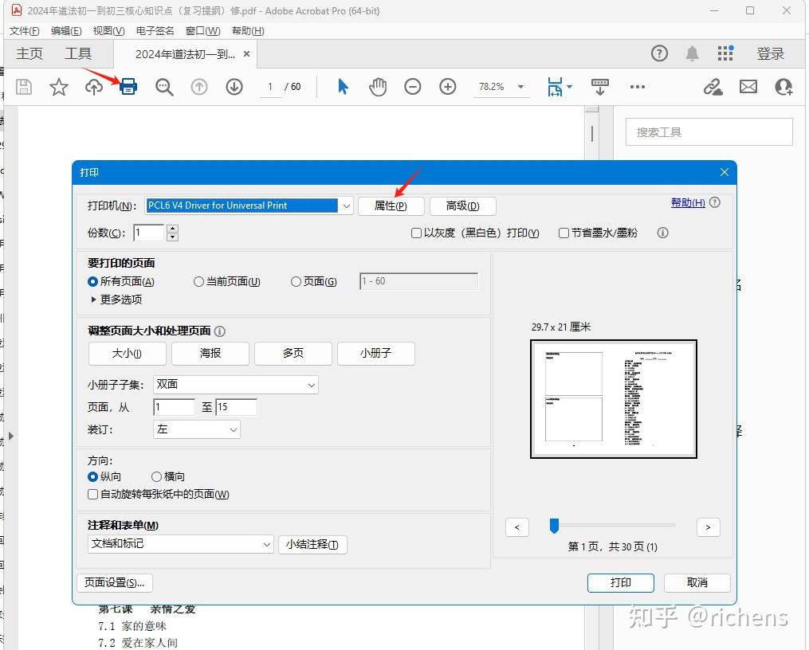Switch to the 工具 tab

[78, 53]
